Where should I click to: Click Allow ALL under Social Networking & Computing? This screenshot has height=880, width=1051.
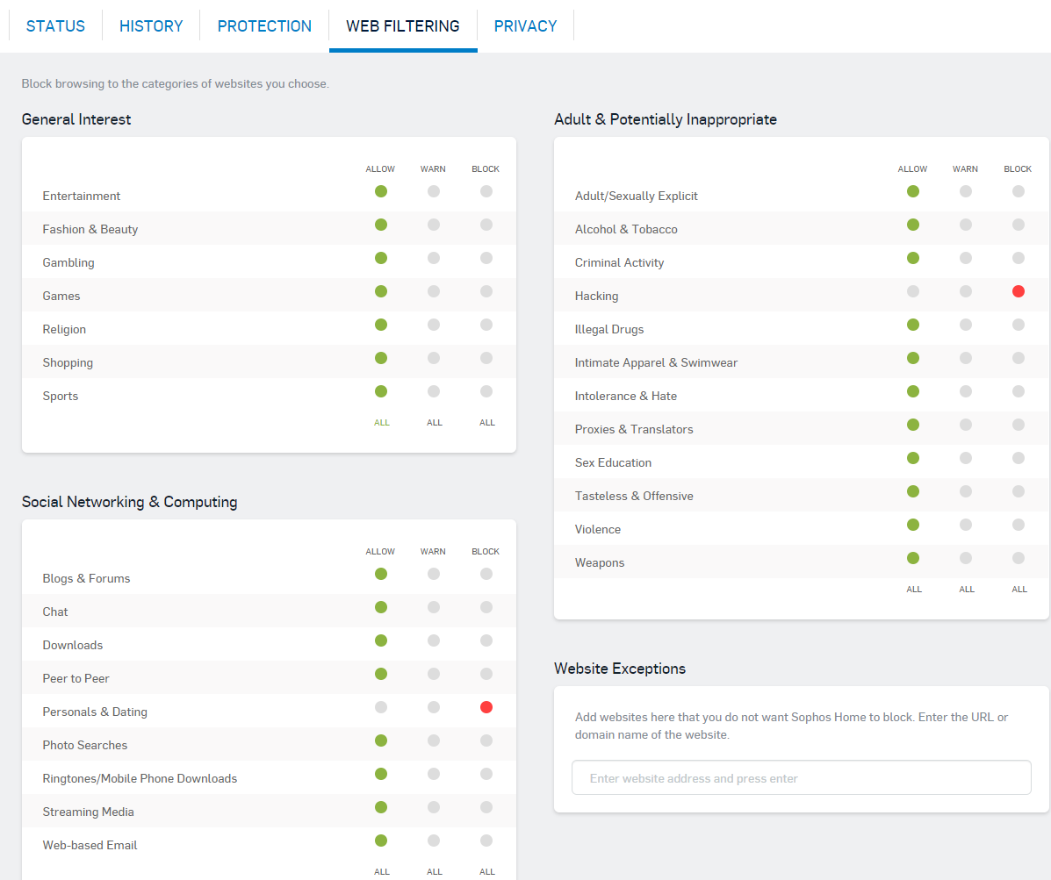(382, 872)
